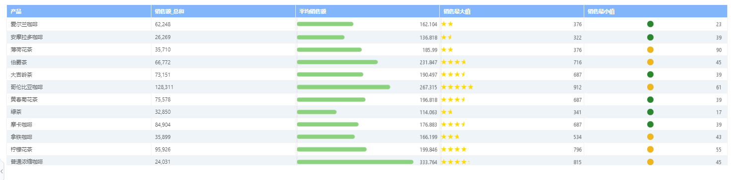Select the 128,311 sales total cell
This screenshot has width=750, height=180.
tap(223, 87)
